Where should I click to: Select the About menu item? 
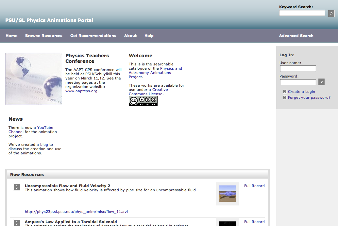click(x=130, y=36)
